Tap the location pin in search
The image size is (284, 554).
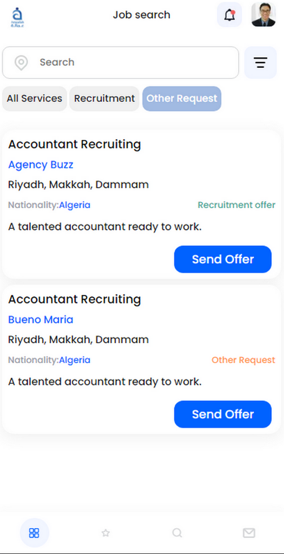coord(21,62)
